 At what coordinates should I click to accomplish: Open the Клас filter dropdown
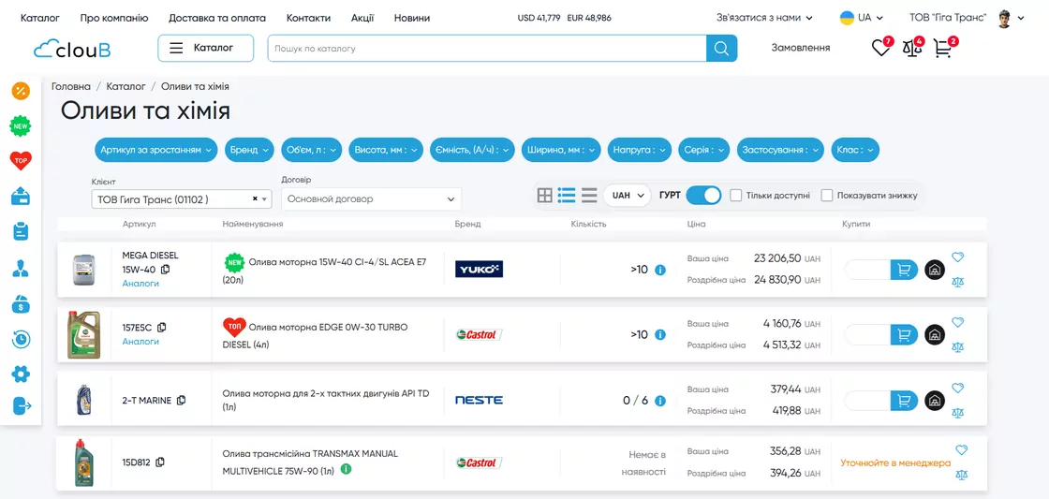[x=855, y=151]
